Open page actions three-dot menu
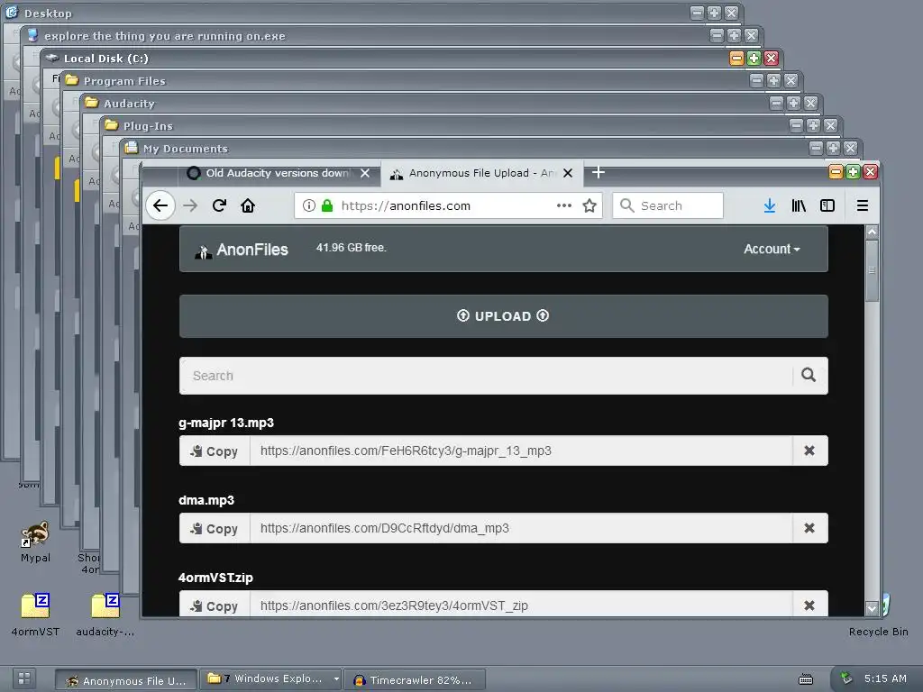 pyautogui.click(x=564, y=205)
